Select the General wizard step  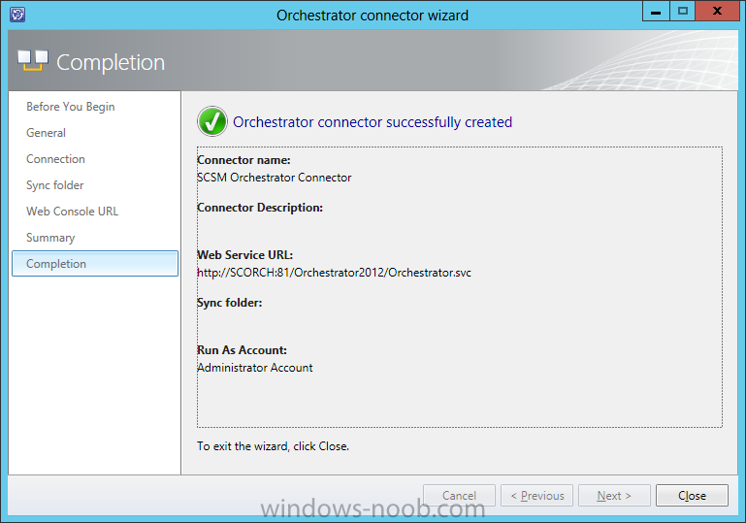click(47, 133)
